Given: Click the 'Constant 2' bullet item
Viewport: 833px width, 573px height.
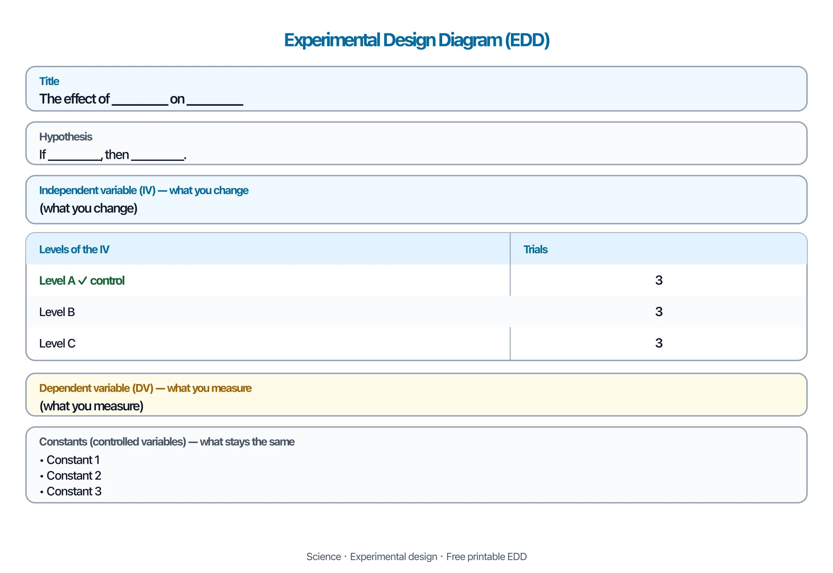Looking at the screenshot, I should [x=70, y=476].
